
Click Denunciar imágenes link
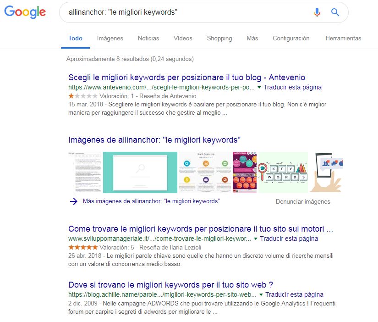[303, 201]
